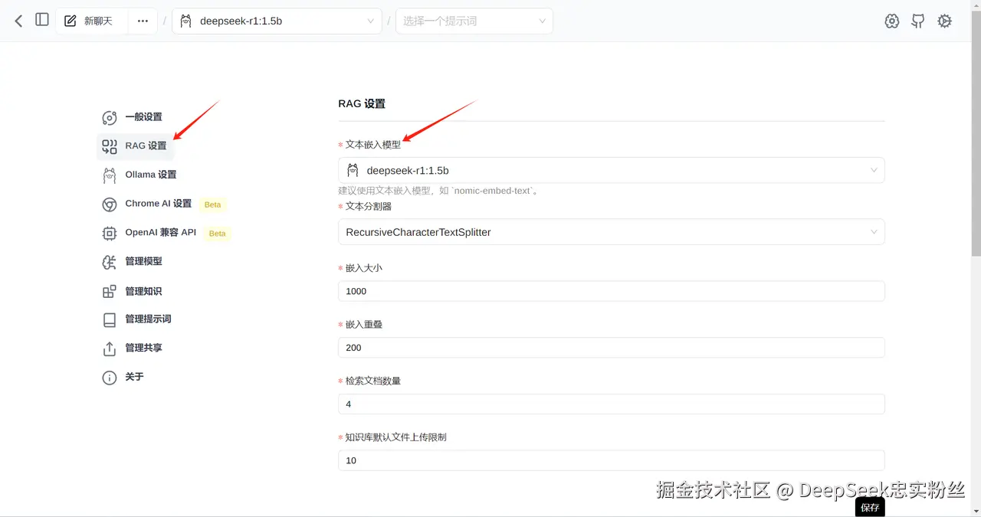This screenshot has height=517, width=981.
Task: Go back with the left chevron icon
Action: (18, 21)
